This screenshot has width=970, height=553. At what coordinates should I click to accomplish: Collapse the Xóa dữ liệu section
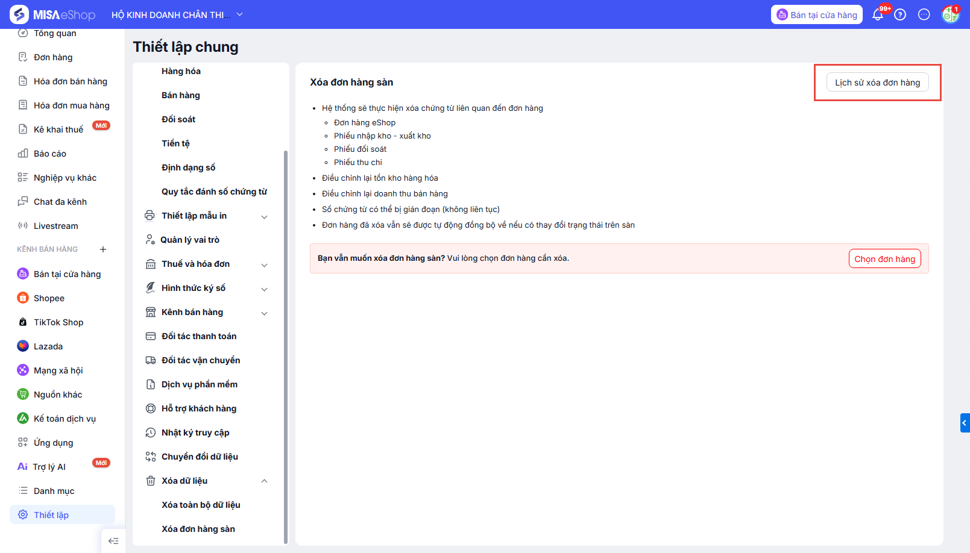coord(264,481)
